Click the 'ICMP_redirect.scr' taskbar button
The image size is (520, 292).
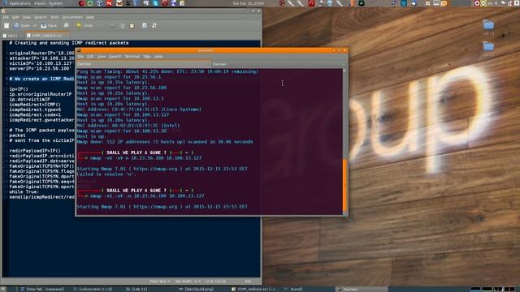pyautogui.click(x=254, y=290)
